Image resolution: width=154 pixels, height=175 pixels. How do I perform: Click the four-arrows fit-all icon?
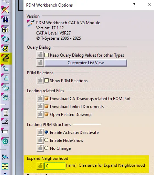point(5,166)
